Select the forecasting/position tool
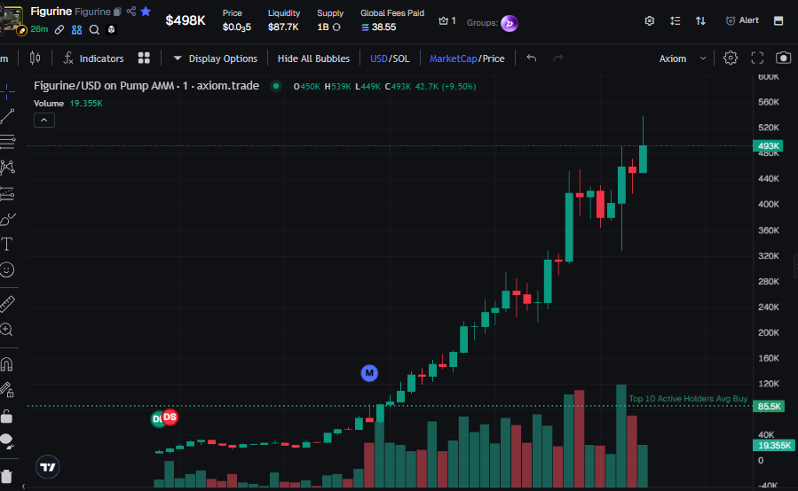Image resolution: width=798 pixels, height=491 pixels. 7,193
